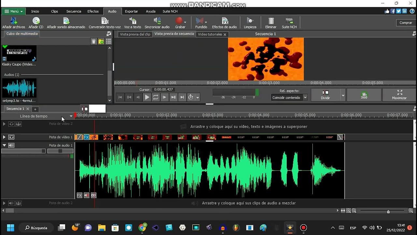Click Añadir archivos in the toolbar

pyautogui.click(x=14, y=23)
